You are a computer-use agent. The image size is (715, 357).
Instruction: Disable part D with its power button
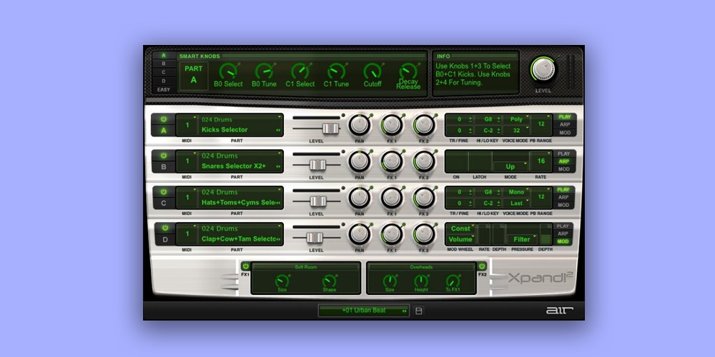[x=164, y=228]
